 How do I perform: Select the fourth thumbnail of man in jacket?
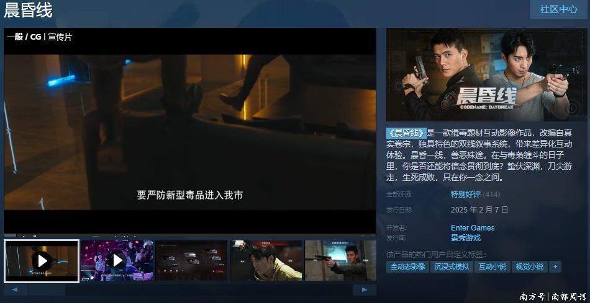click(266, 261)
